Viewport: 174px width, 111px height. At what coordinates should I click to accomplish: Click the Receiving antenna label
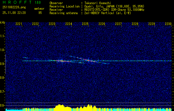point(64,13)
